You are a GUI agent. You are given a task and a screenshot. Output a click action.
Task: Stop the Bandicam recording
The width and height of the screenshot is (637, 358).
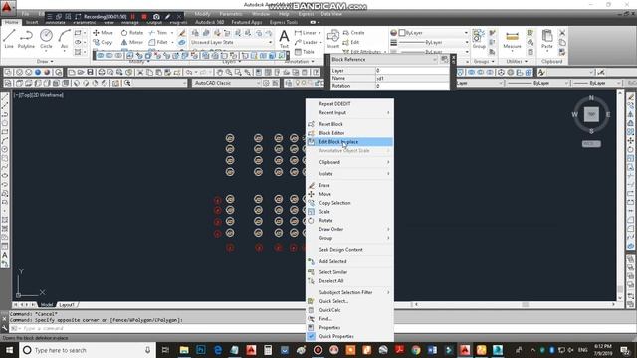click(144, 17)
